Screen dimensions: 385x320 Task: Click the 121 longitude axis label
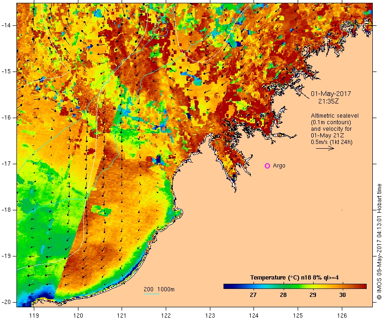[122, 315]
